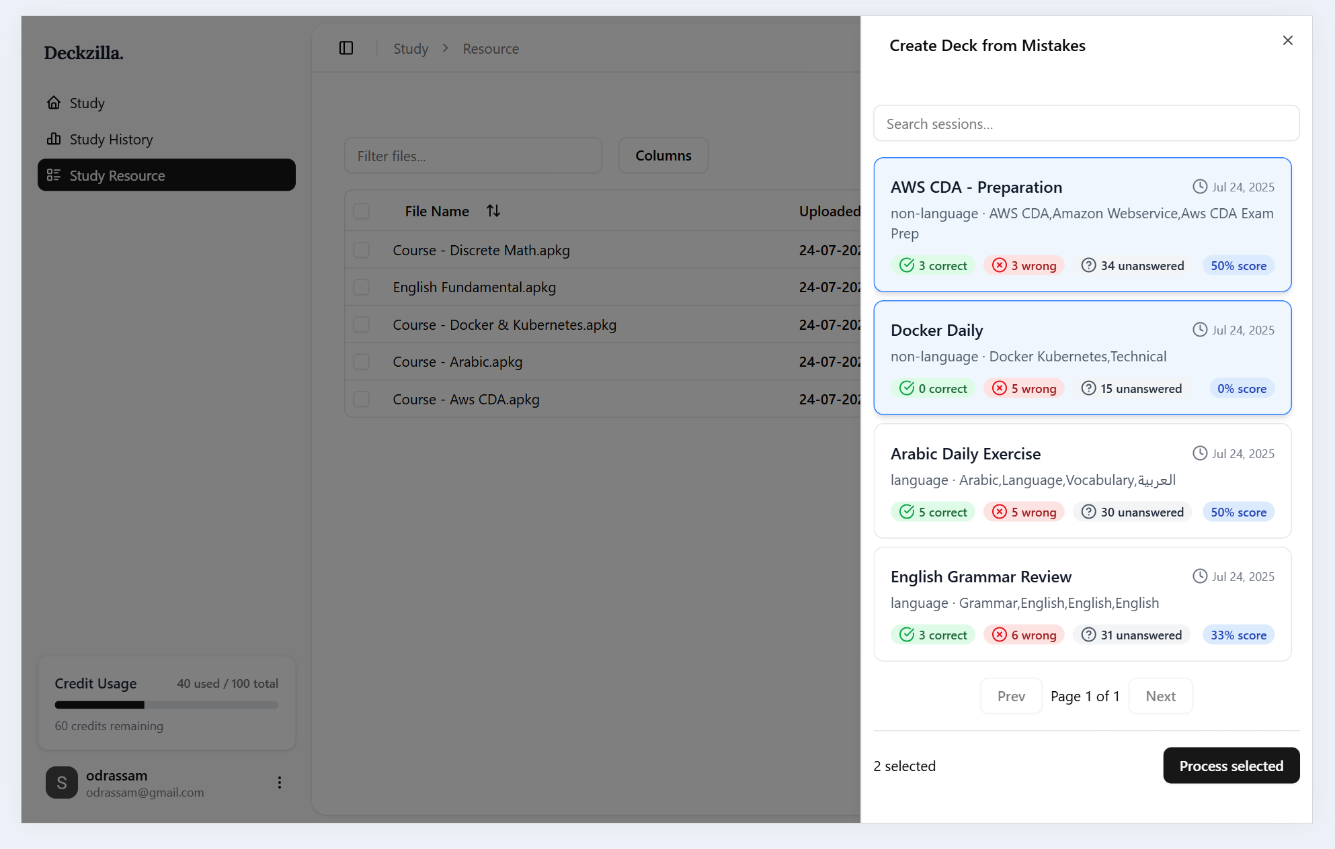This screenshot has height=849, width=1335.
Task: Click the Credit Usage progress bar
Action: (166, 705)
